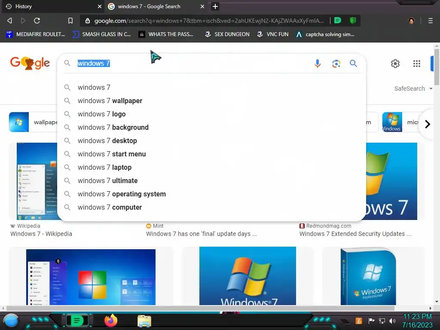Open the Windows 7 flag logo thumbnail
Viewport: 440px width, 330px height.
point(247,276)
